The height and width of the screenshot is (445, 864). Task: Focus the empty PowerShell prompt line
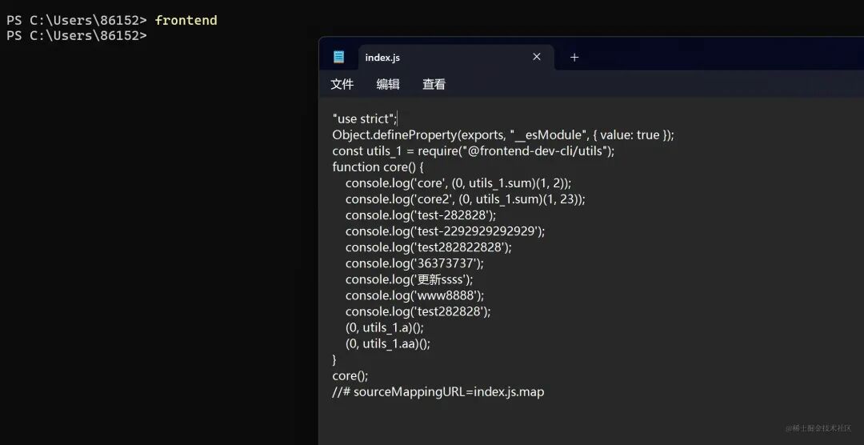77,36
